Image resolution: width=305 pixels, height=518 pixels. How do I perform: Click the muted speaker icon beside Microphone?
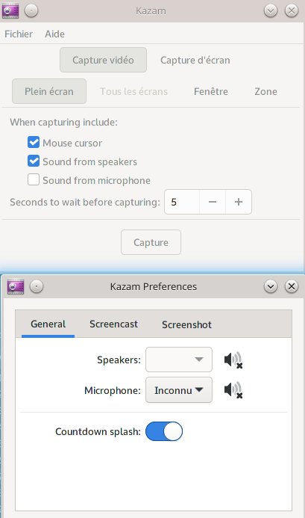tap(233, 390)
